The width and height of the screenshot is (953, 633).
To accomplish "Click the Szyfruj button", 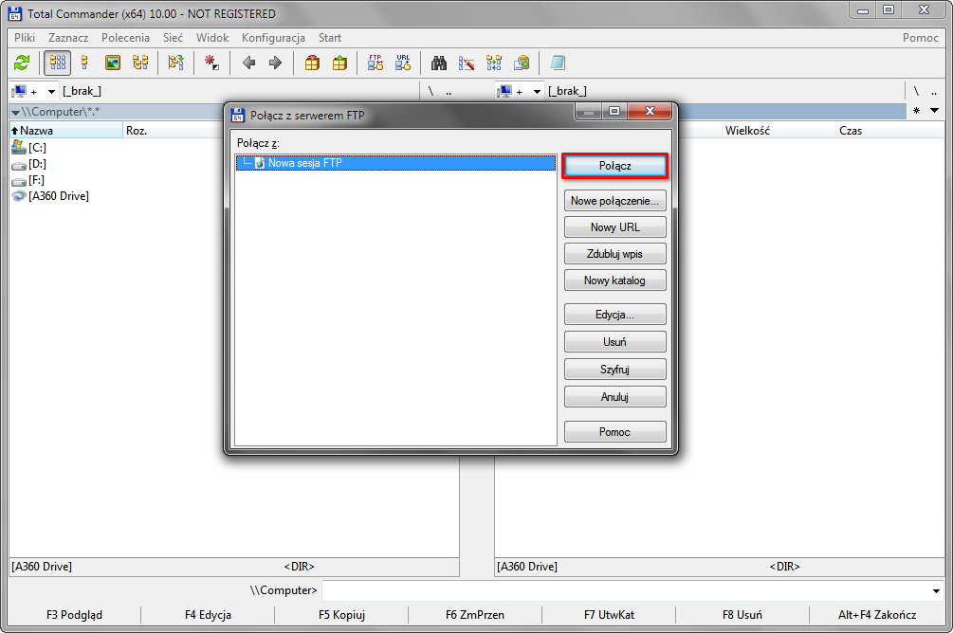I will click(615, 370).
